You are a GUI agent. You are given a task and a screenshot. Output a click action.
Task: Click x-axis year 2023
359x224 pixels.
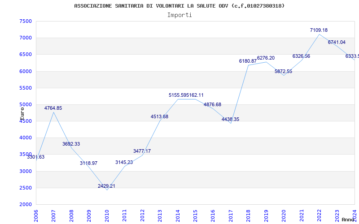click(x=337, y=215)
